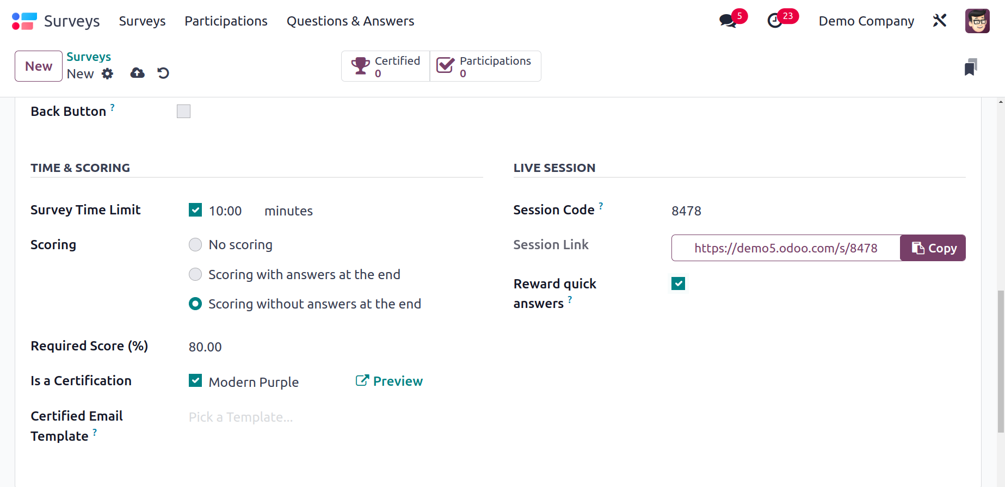Click the gear actions icon beside New
The height and width of the screenshot is (487, 1005).
coord(108,73)
